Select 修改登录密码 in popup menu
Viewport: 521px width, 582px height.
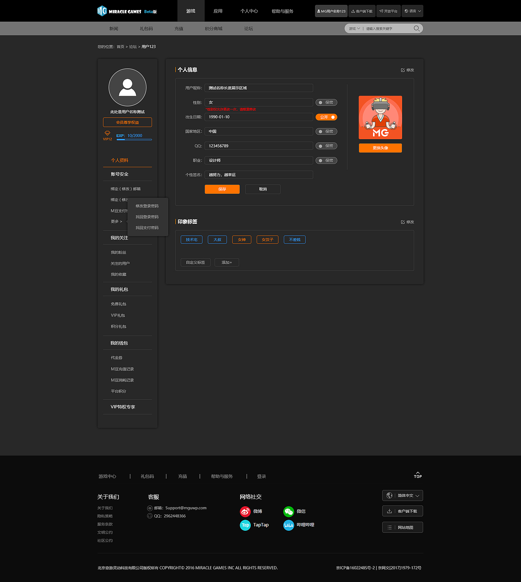pos(147,206)
